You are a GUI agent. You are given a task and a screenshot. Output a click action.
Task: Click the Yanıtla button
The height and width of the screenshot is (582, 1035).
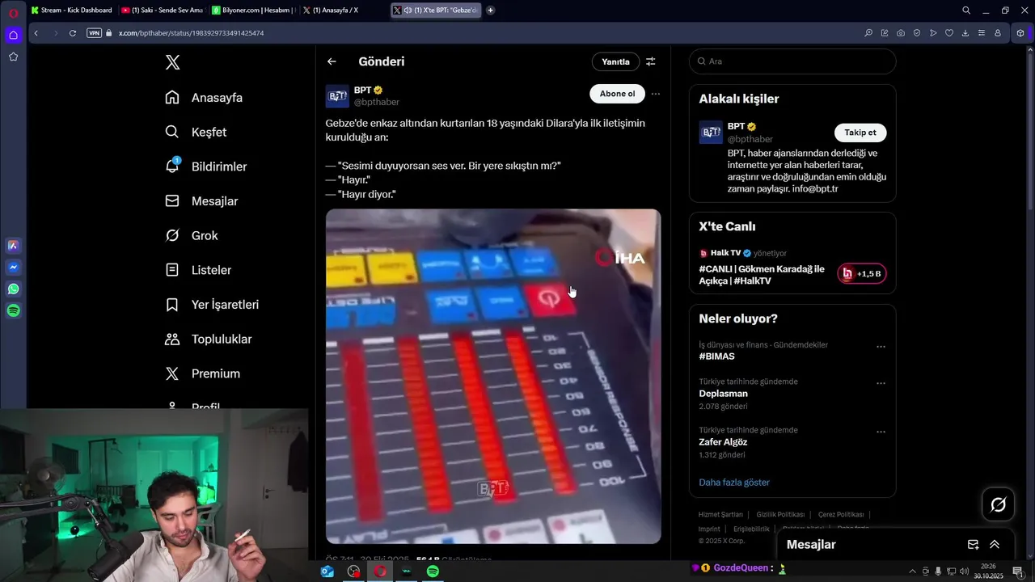(615, 61)
